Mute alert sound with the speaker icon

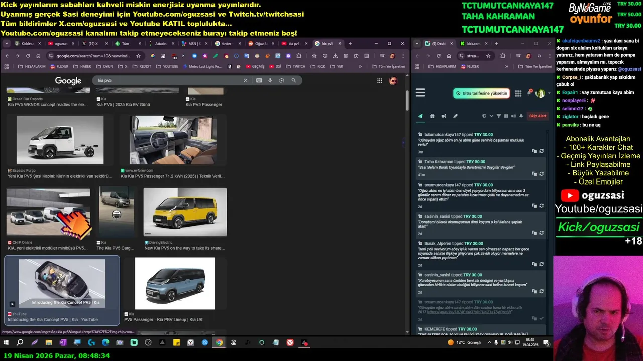click(513, 116)
